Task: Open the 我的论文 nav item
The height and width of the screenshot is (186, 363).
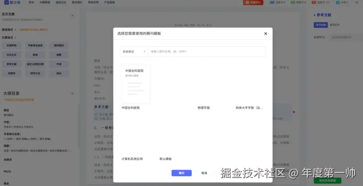Action: click(61, 2)
